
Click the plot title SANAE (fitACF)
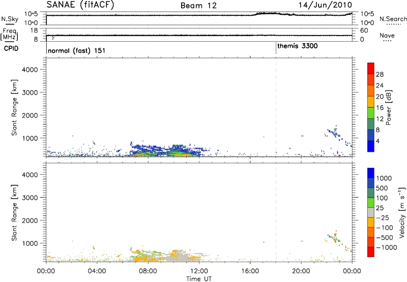(x=80, y=5)
